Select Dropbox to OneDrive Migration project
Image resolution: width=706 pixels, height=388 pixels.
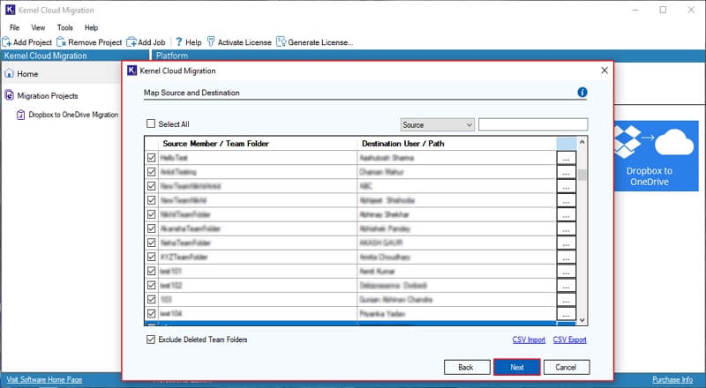tap(73, 115)
